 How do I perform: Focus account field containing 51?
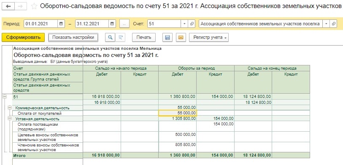[x=164, y=24]
